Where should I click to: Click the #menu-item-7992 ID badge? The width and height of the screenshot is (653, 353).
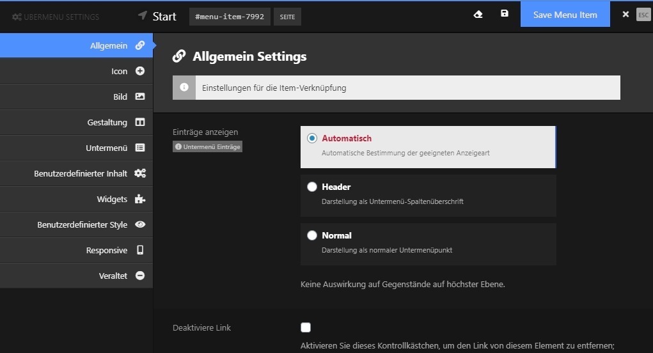pos(230,17)
